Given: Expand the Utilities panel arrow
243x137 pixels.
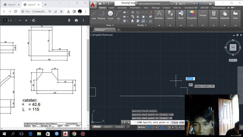Looking at the screenshot, I should (214, 25).
